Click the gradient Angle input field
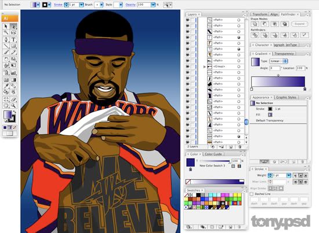Viewport: 319px width, 233px height. (x=275, y=68)
